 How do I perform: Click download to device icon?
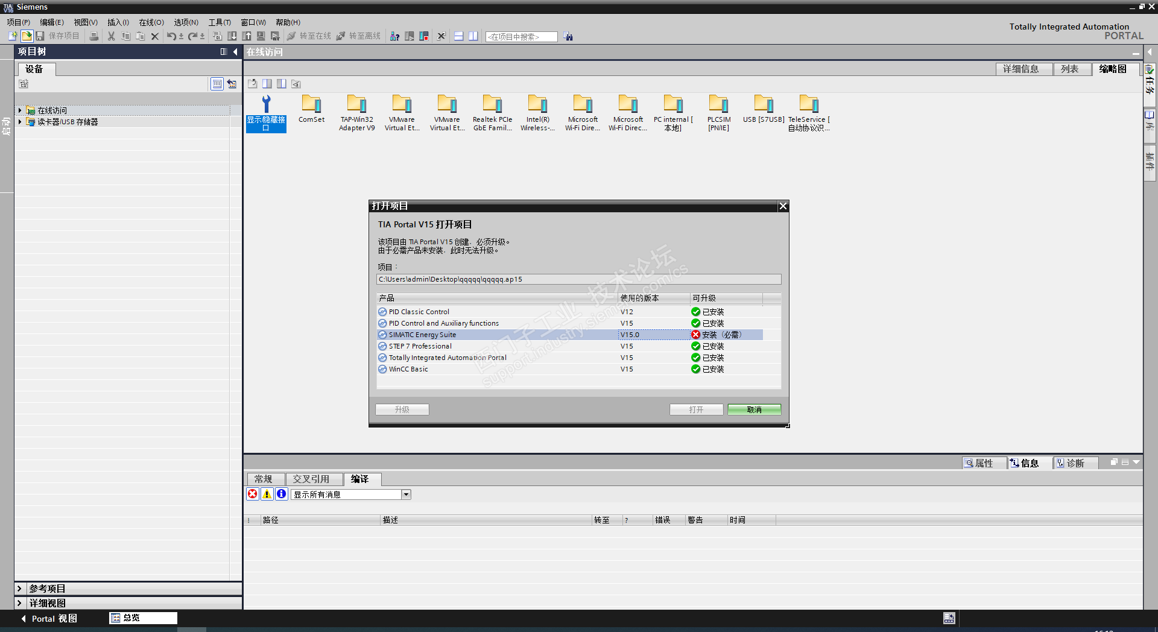tap(232, 36)
